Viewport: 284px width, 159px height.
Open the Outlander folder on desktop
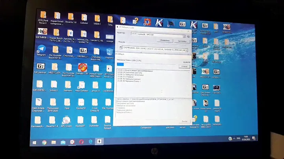tap(95, 120)
